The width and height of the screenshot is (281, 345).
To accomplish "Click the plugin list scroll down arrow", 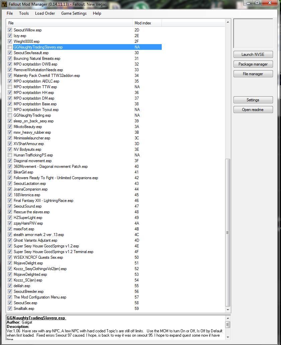I will [228, 310].
